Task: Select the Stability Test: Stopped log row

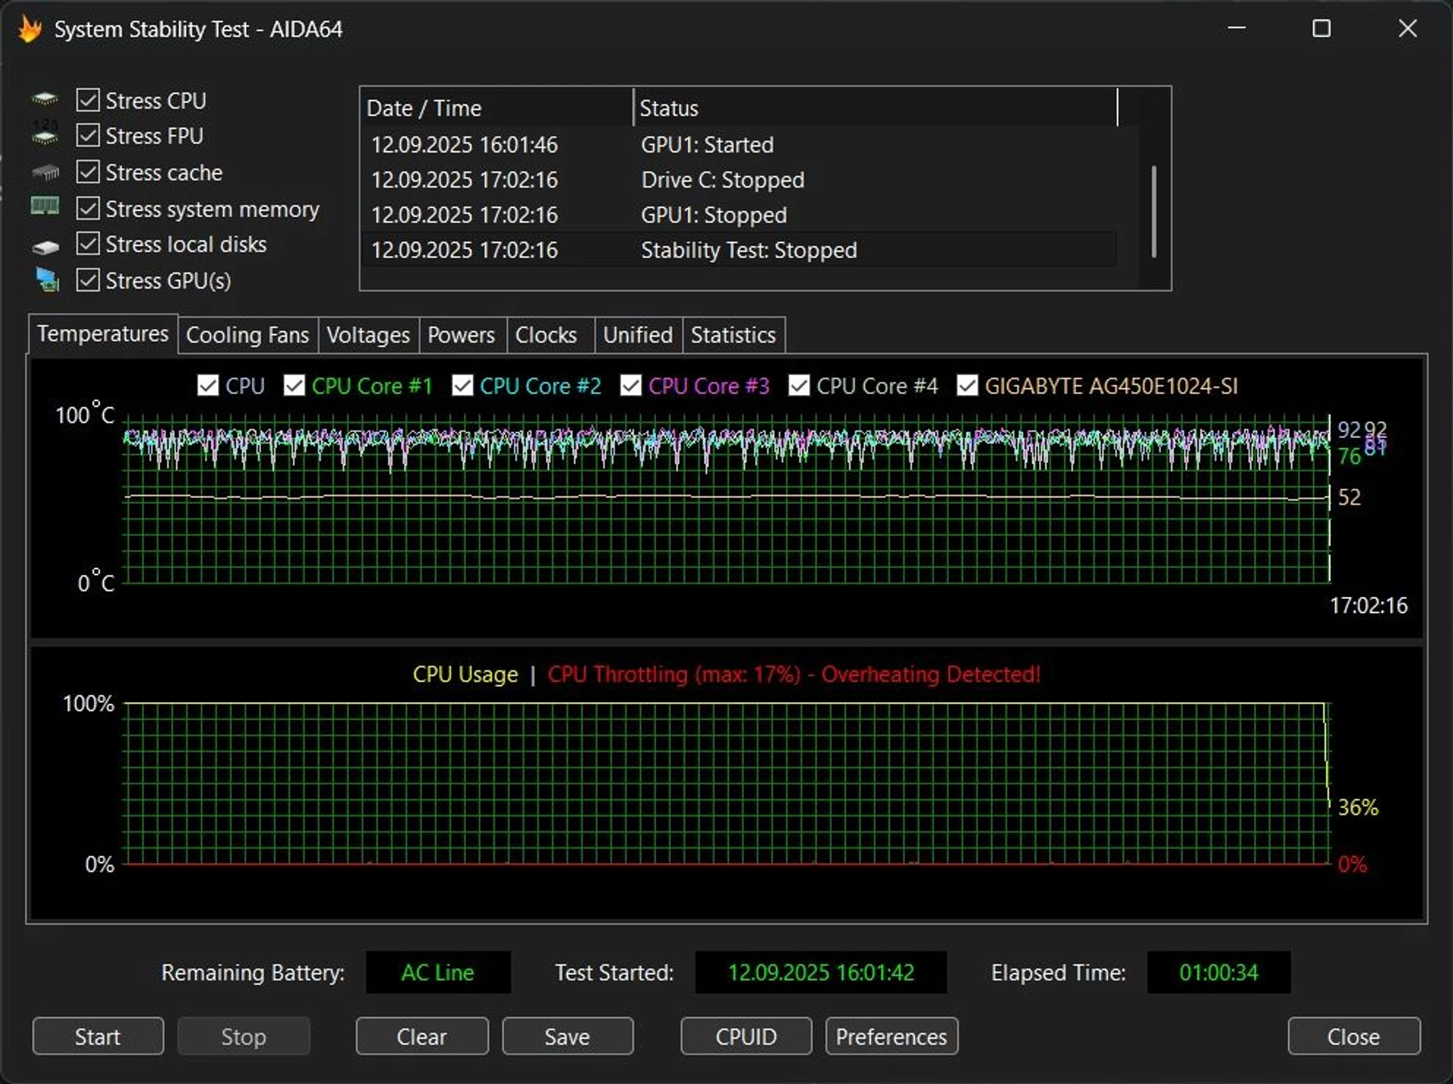Action: [748, 250]
